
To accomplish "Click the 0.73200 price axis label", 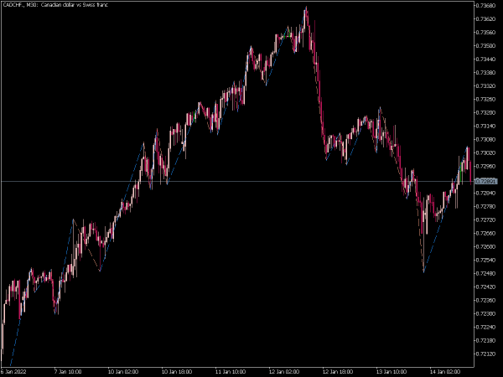I will coord(486,113).
